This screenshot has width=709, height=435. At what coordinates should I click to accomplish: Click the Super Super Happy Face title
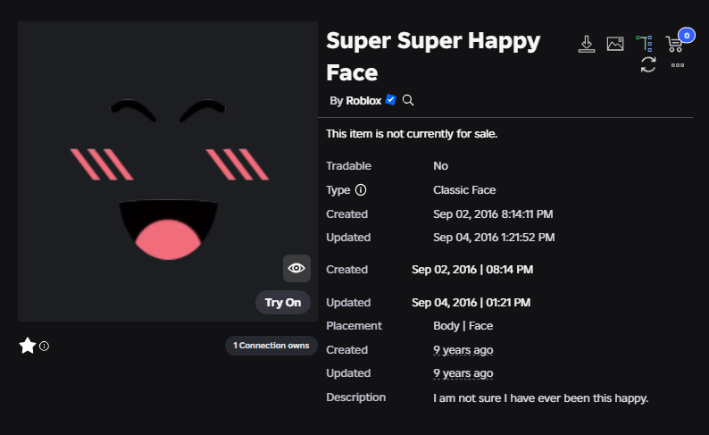(433, 56)
